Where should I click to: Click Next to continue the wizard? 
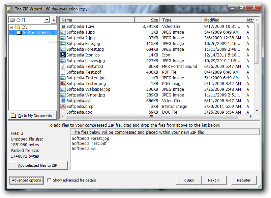point(214,180)
